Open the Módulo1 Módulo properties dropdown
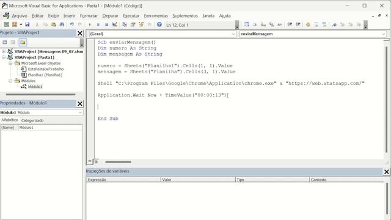 [80, 112]
